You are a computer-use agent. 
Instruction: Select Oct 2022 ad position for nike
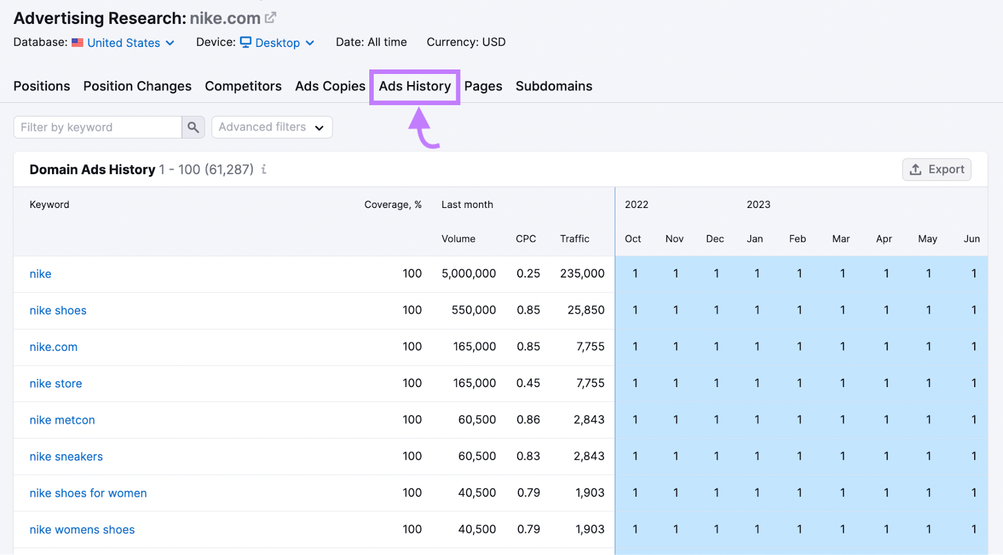[x=635, y=274]
